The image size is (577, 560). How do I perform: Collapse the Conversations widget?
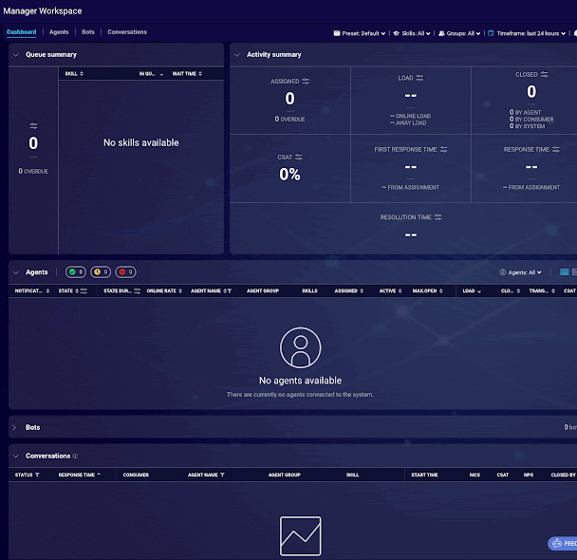tap(16, 457)
